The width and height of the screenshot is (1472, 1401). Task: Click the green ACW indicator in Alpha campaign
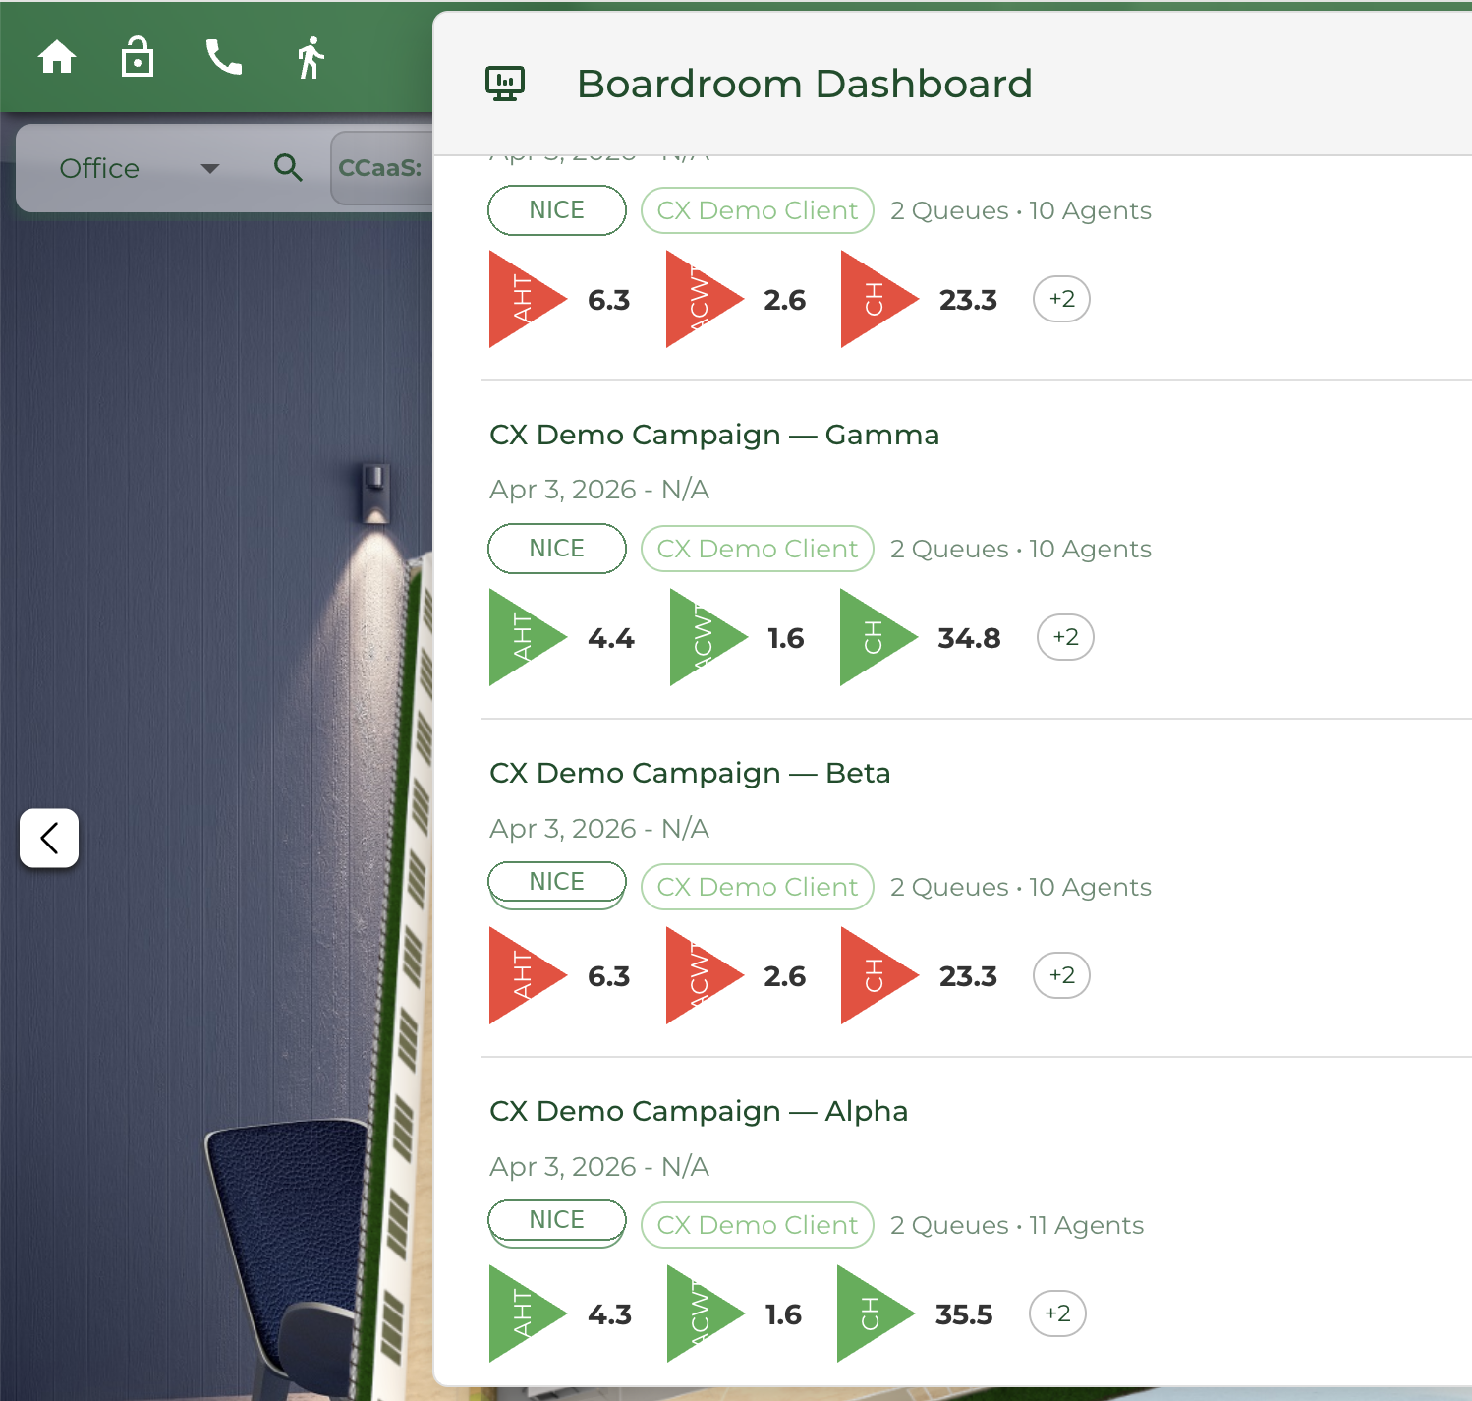[705, 1313]
